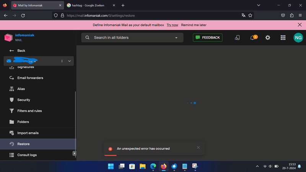306x172 pixels.
Task: Click the address bar URL
Action: click(x=101, y=15)
